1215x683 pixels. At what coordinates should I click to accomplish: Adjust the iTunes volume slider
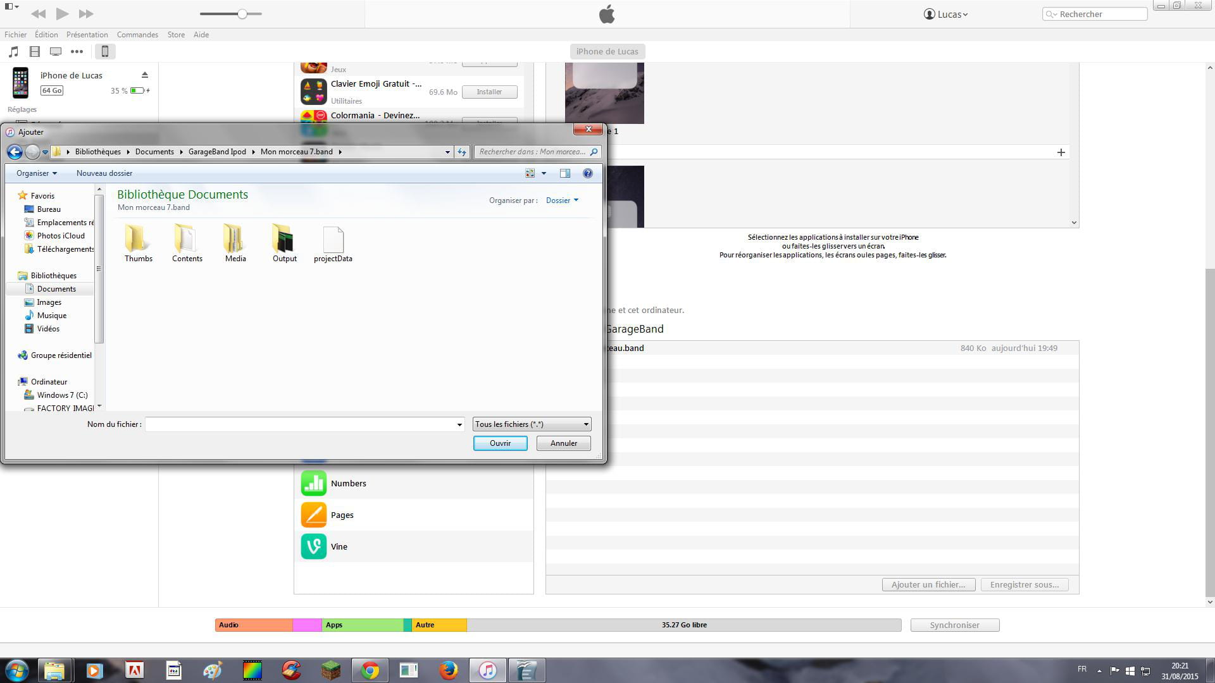point(242,14)
